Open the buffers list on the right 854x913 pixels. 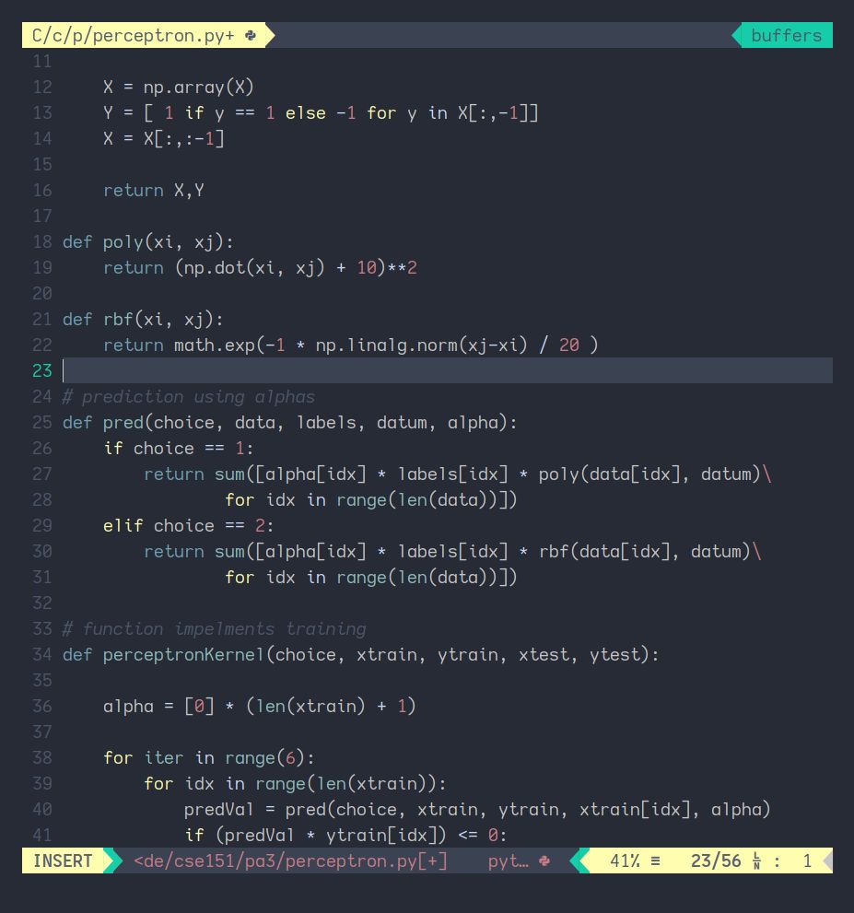point(786,35)
